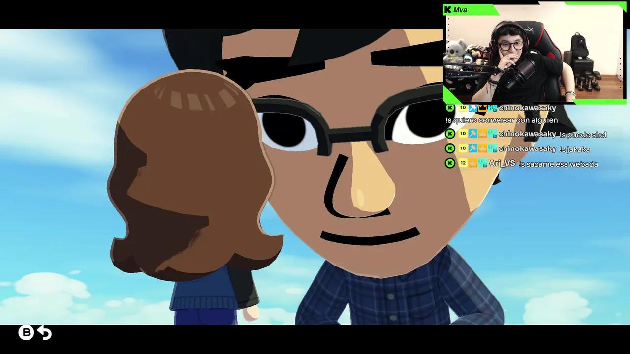The height and width of the screenshot is (354, 630).
Task: Click the B button icon
Action: click(26, 333)
